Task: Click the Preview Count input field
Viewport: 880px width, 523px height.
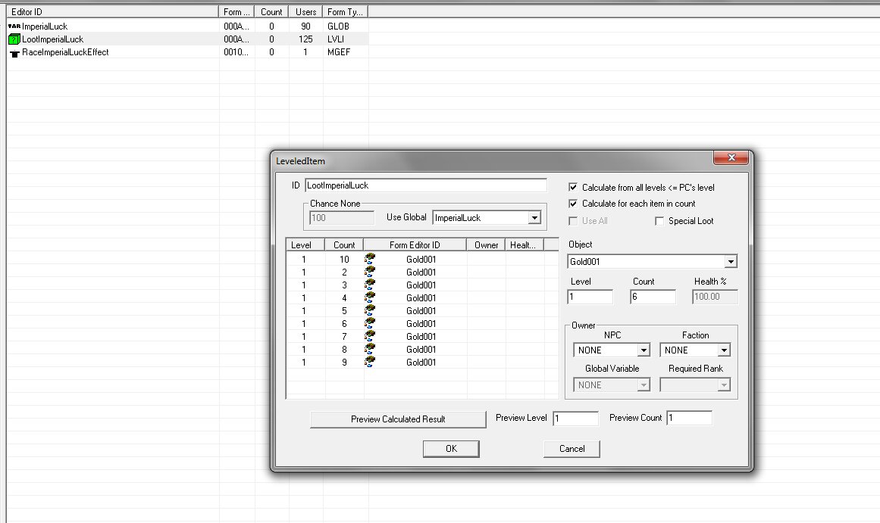Action: point(690,419)
